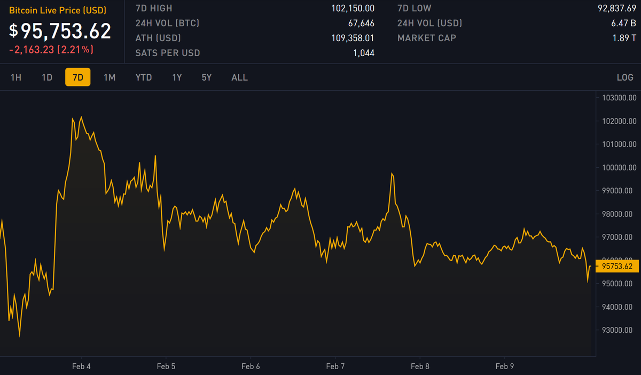The width and height of the screenshot is (641, 375).
Task: Click the 102000.00 axis label
Action: pos(619,121)
